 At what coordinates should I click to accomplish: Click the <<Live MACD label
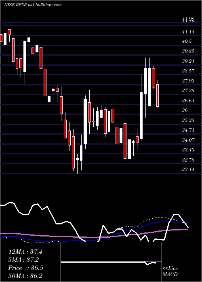[x=170, y=271]
